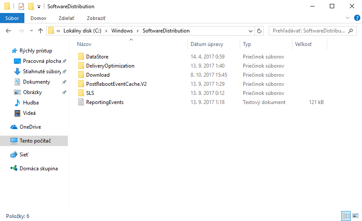Go back with the left arrow
This screenshot has width=362, height=221.
pos(8,31)
